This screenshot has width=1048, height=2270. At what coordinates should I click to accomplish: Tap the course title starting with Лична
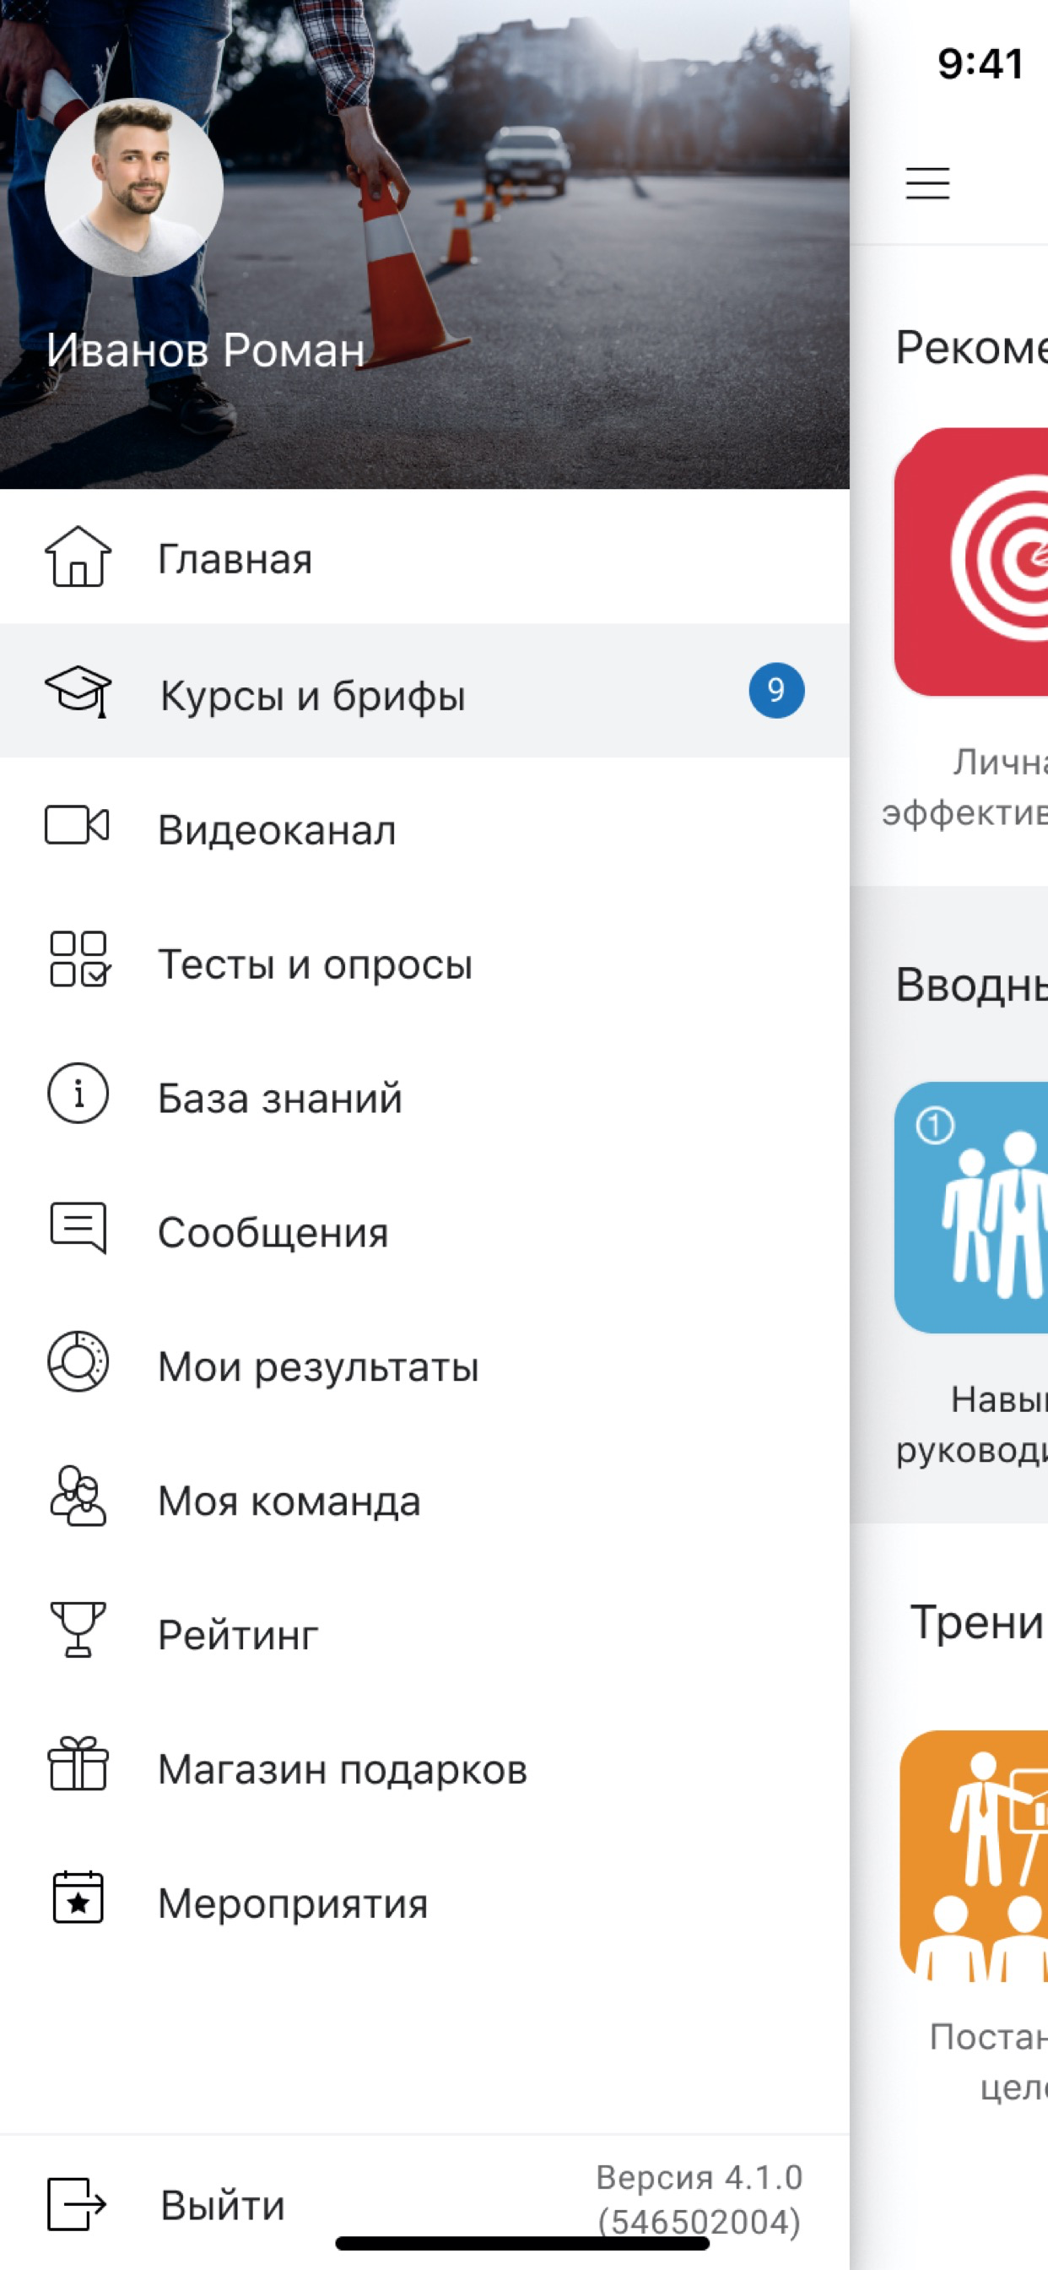[964, 787]
